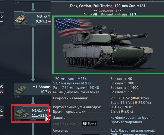Click the ТДА, Лазерный дальномер systems link
164x135 pixels.
pos(133,130)
